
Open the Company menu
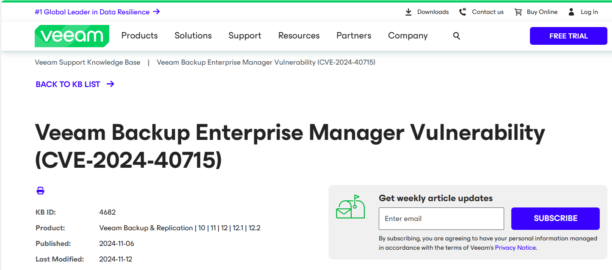pyautogui.click(x=408, y=36)
